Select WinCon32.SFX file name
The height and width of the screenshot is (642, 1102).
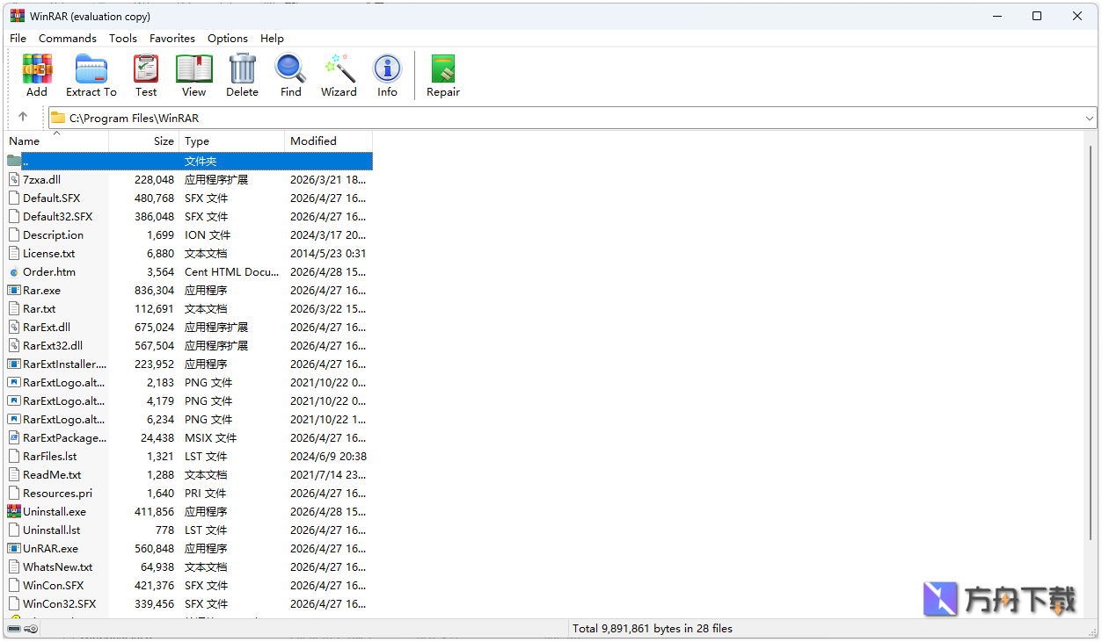pyautogui.click(x=60, y=603)
